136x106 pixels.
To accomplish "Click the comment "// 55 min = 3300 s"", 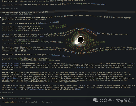I will pyautogui.click(x=58, y=26).
